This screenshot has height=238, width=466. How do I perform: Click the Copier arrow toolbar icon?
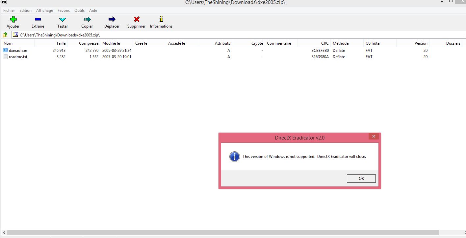click(87, 19)
